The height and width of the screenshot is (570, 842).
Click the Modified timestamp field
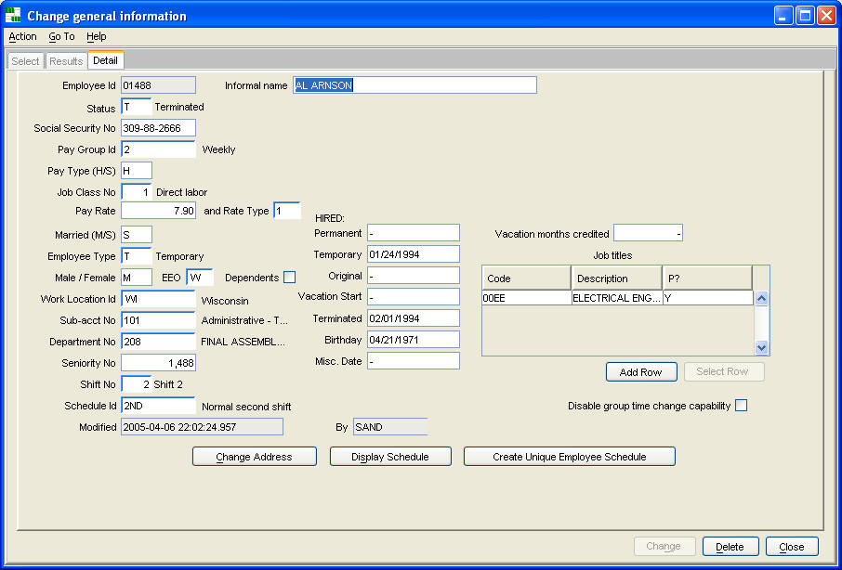pyautogui.click(x=202, y=427)
